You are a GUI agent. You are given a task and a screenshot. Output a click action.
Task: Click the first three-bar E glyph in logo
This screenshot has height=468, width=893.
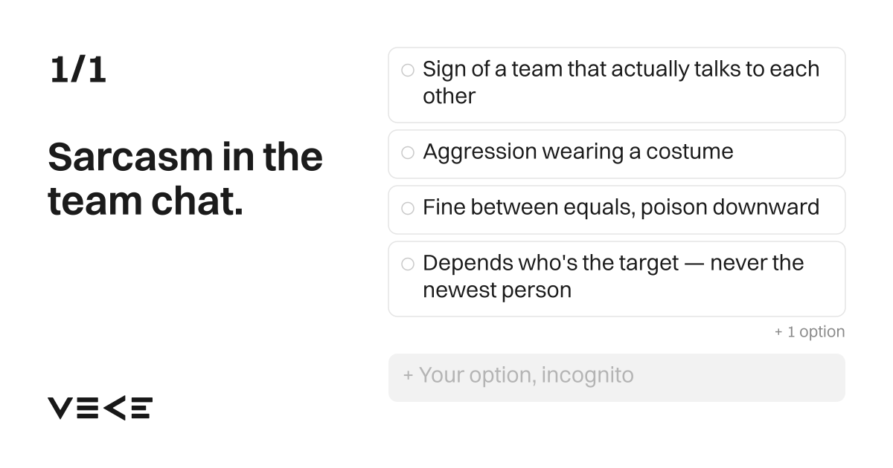coord(86,408)
